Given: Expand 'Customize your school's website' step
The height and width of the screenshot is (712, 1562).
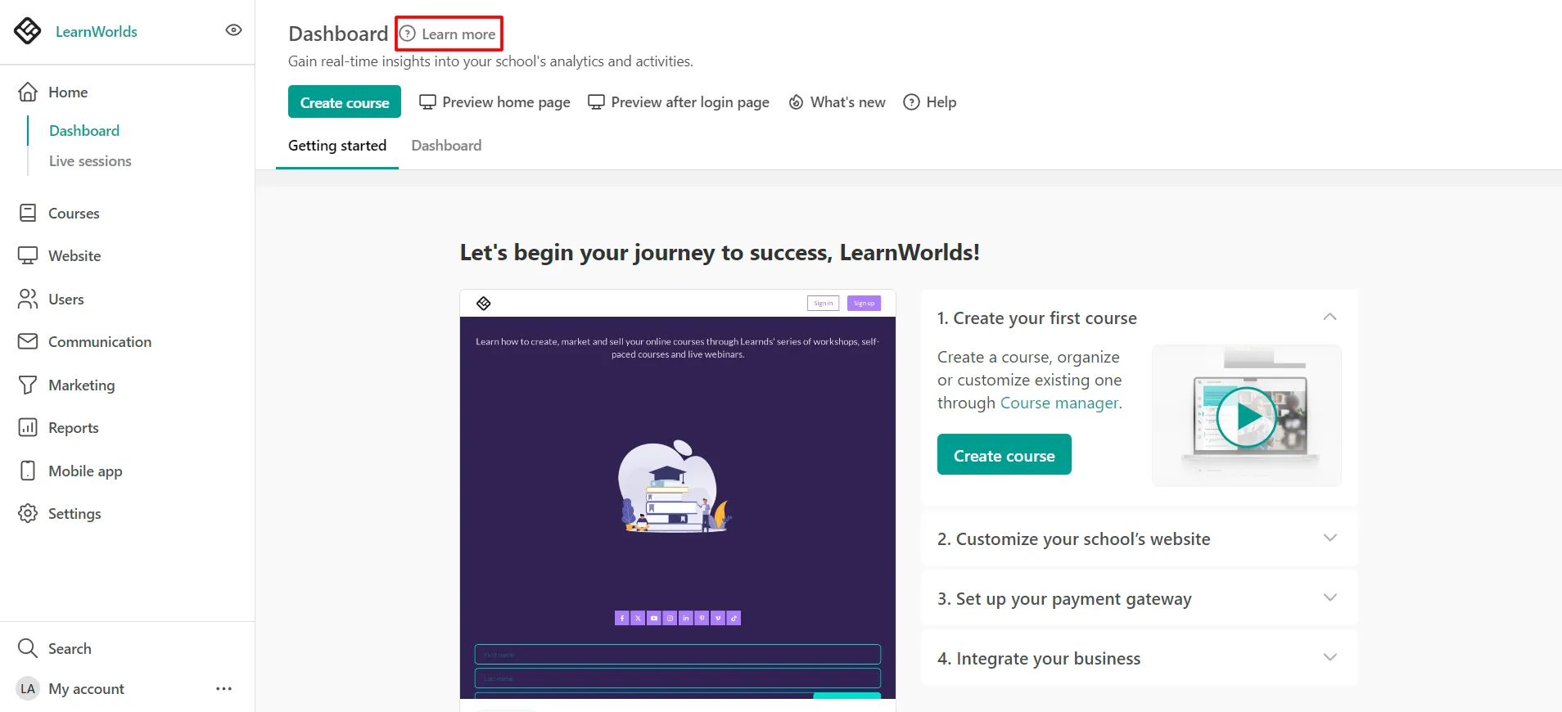Looking at the screenshot, I should (x=1330, y=539).
